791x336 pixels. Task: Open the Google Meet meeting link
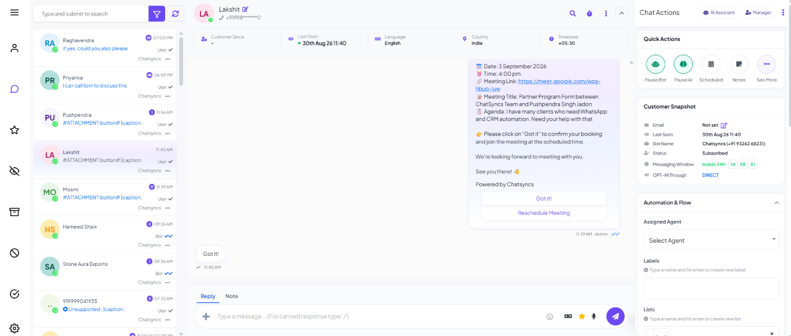point(538,84)
